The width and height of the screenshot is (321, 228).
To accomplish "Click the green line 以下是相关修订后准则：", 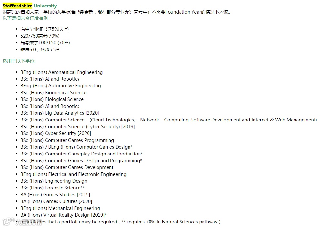I will point(27,18).
